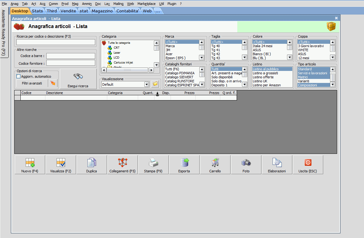The width and height of the screenshot is (364, 238).
Task: Click the Q ord. f. column header
Action: 229,93
